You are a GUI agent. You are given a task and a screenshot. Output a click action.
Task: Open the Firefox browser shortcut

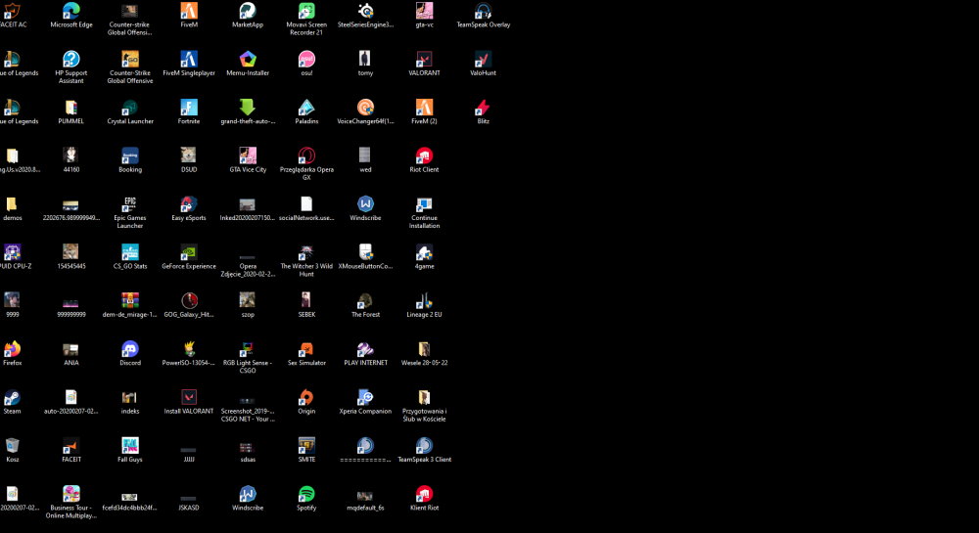coord(12,348)
